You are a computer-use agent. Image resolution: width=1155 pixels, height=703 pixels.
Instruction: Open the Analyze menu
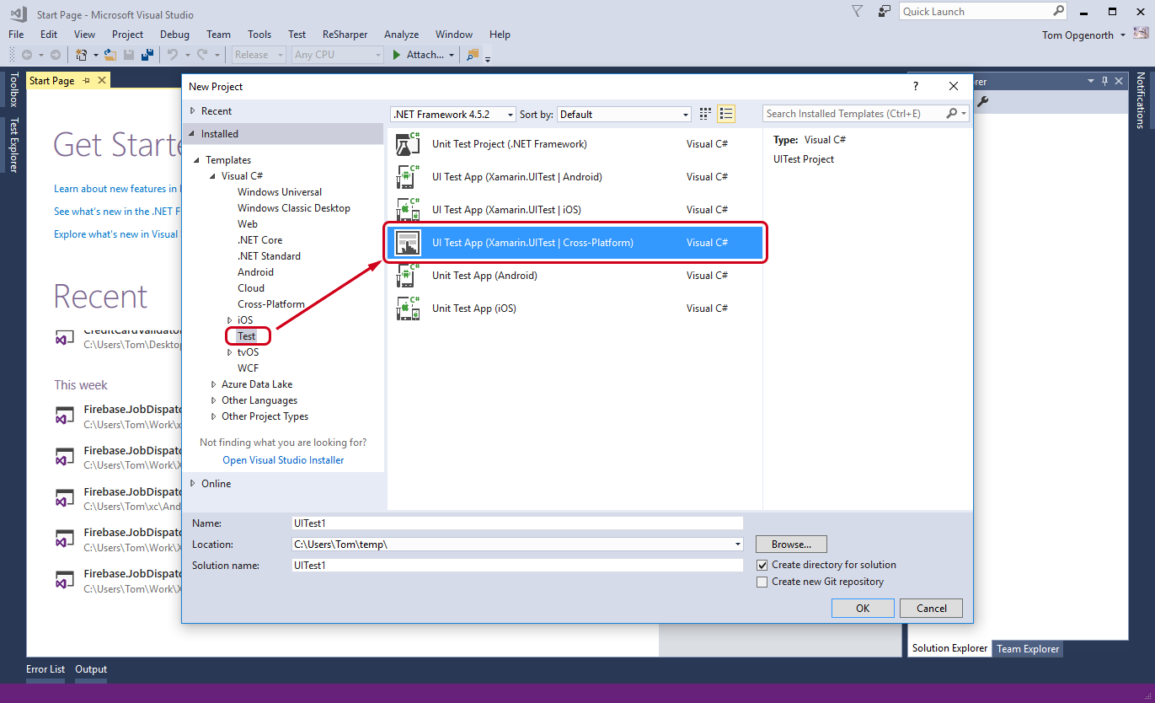401,35
